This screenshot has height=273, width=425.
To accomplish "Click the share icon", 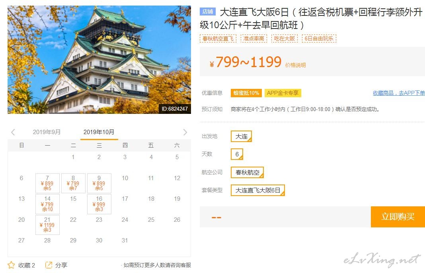I will click(49, 265).
